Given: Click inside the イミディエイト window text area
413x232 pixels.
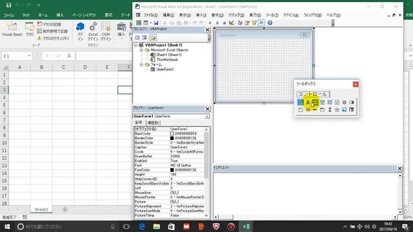Looking at the screenshot, I should click(x=305, y=193).
